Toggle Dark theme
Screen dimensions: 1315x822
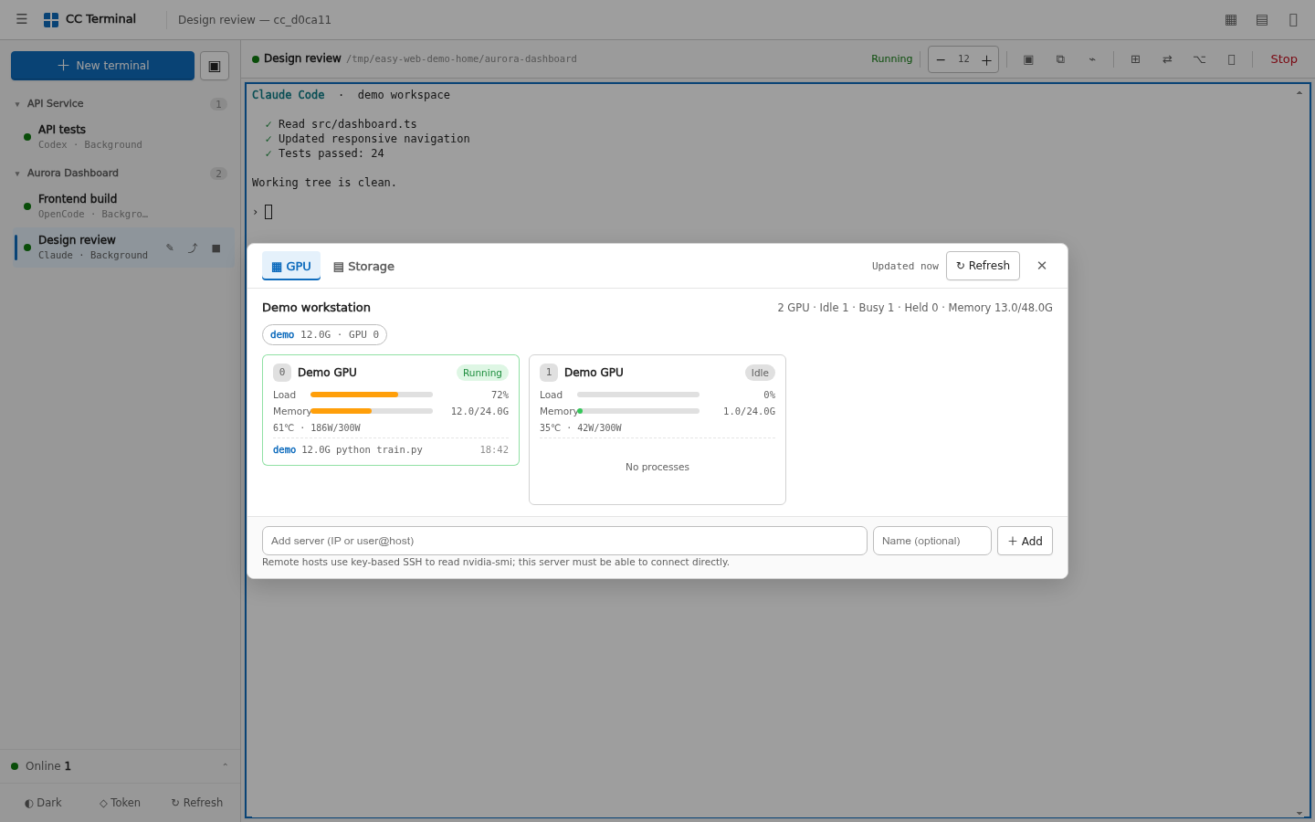point(43,803)
